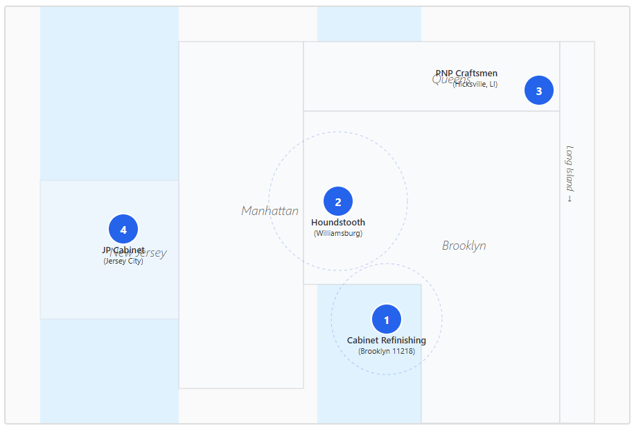This screenshot has width=634, height=428.
Task: Click the (Williamsburg) location text
Action: pyautogui.click(x=338, y=234)
